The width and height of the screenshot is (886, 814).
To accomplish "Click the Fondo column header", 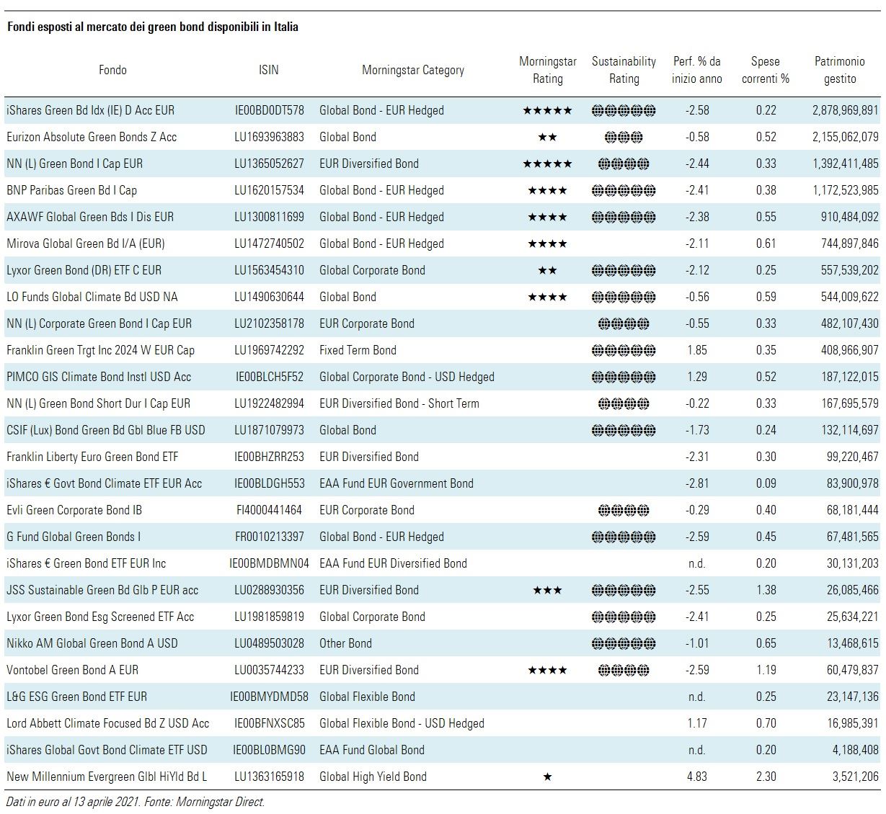I will (112, 70).
